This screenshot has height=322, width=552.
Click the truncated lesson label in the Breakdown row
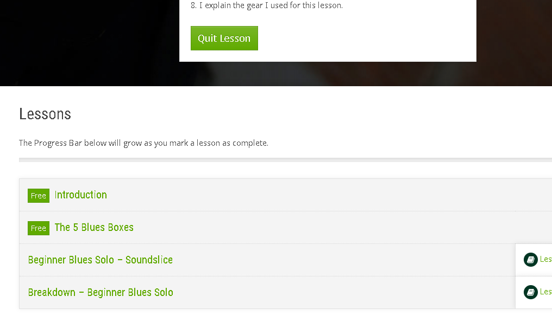pos(545,292)
